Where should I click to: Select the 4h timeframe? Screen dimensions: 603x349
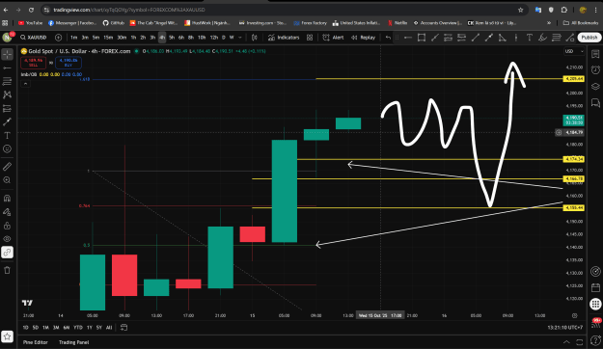[162, 38]
